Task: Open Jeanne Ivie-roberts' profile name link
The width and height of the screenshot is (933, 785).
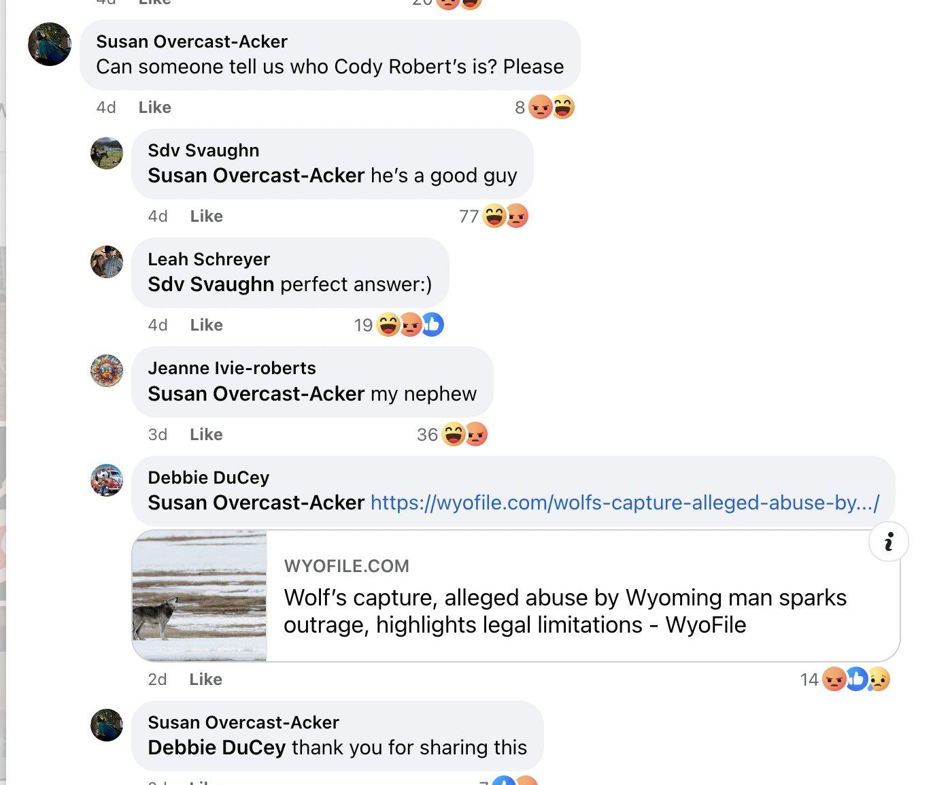Action: (232, 368)
